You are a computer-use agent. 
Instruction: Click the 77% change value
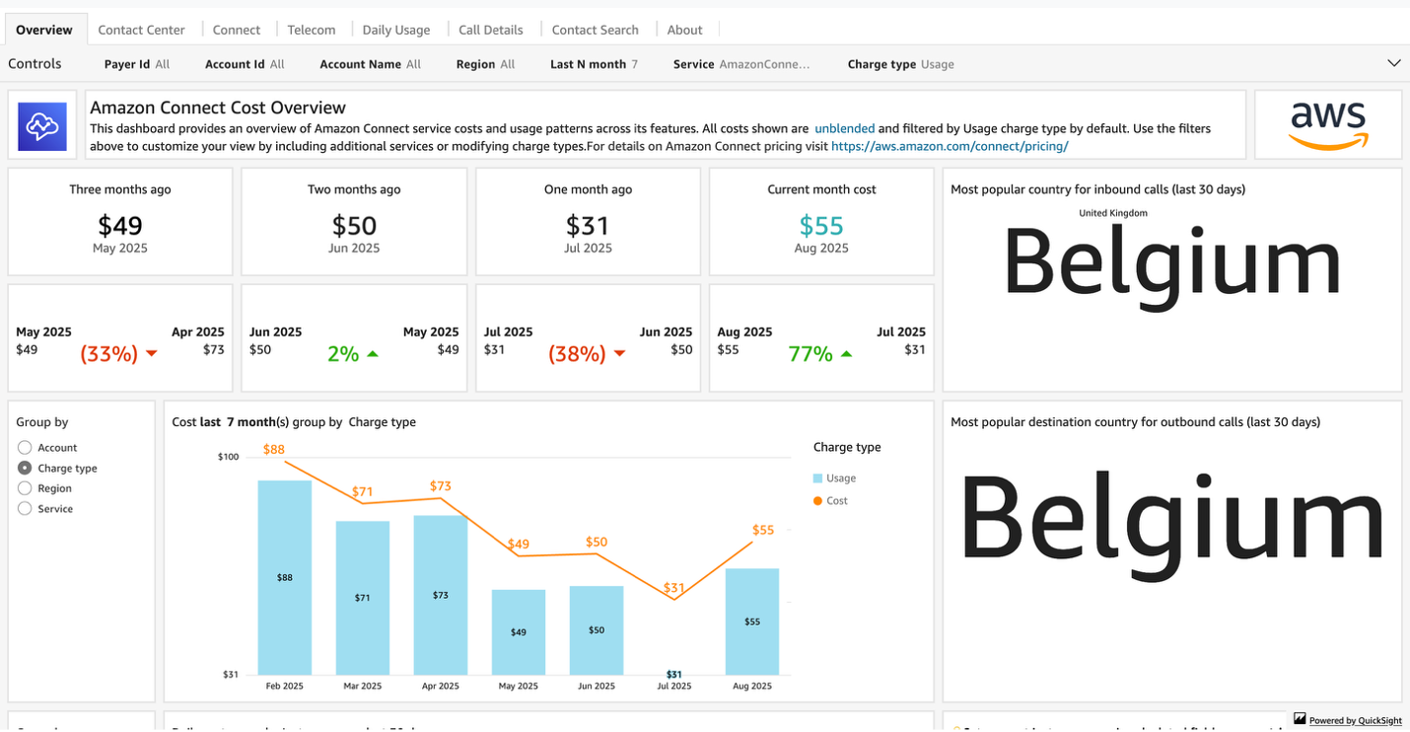[x=811, y=353]
